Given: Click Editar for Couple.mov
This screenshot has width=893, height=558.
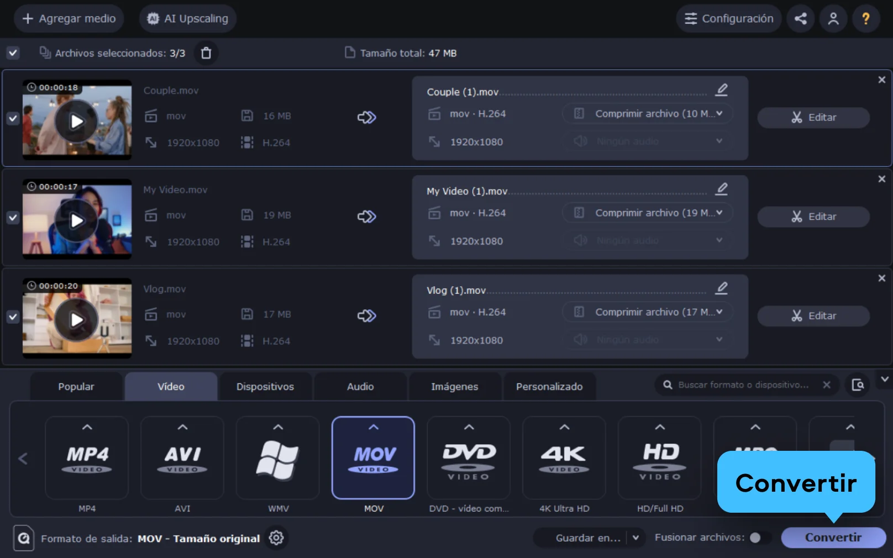Looking at the screenshot, I should click(813, 117).
